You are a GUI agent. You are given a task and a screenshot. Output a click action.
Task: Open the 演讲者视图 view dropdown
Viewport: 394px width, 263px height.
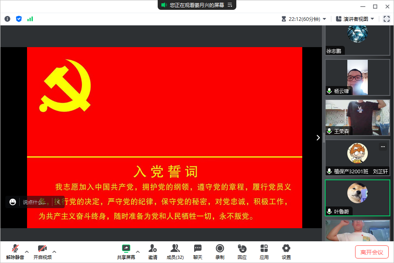point(355,19)
